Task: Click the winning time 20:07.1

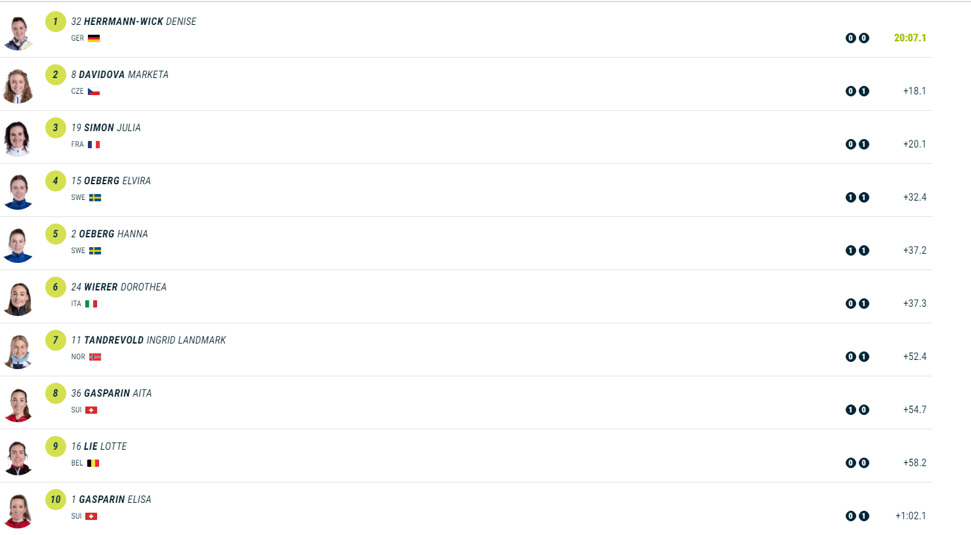Action: (910, 38)
